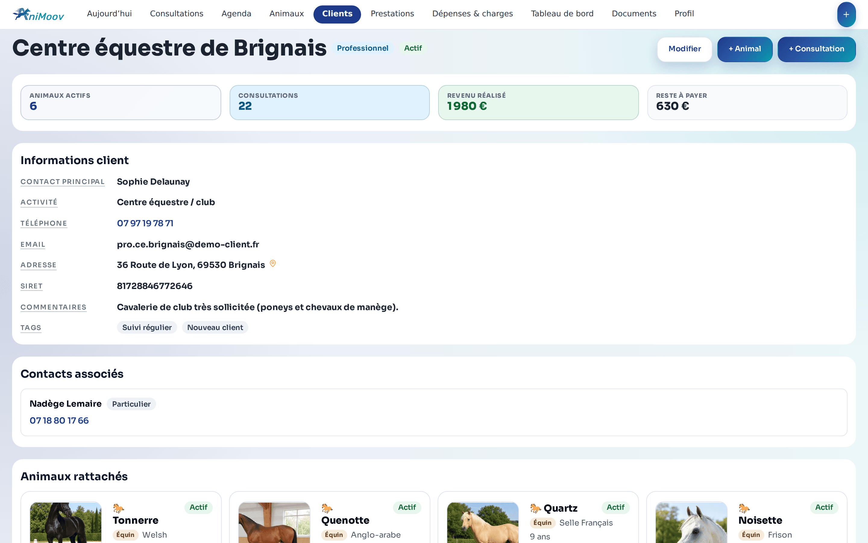This screenshot has height=543, width=868.
Task: Open Tonnerre's horse photo thumbnail
Action: click(x=66, y=522)
